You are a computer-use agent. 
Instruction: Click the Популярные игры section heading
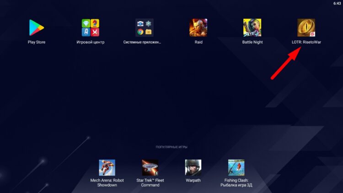(x=171, y=147)
